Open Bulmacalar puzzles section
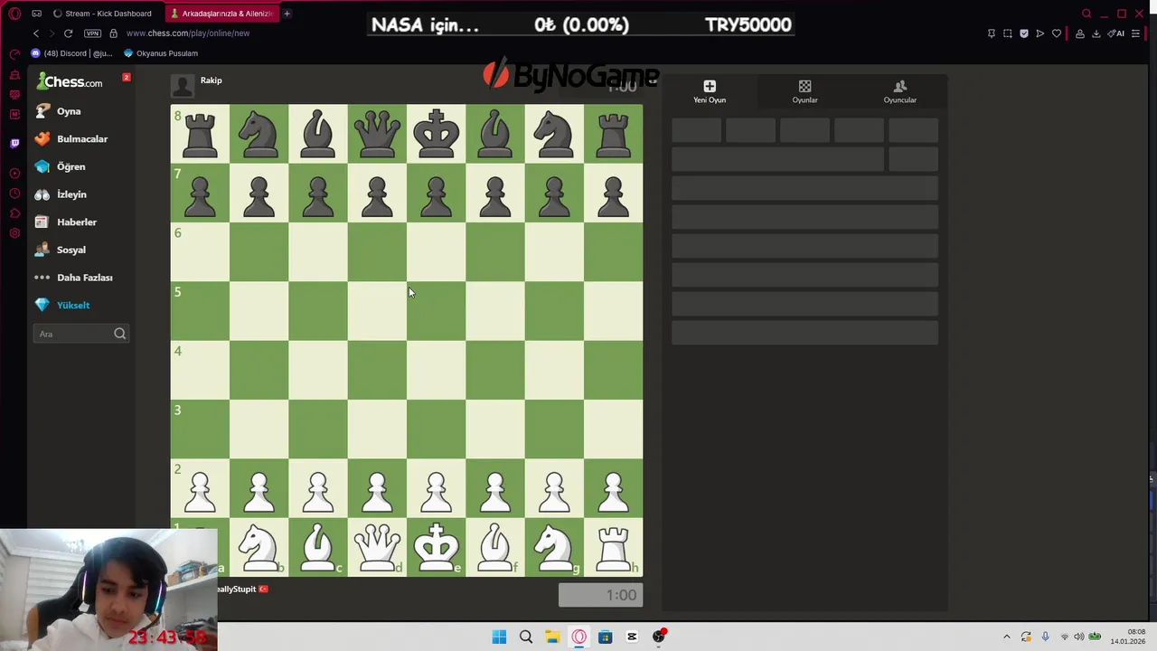This screenshot has width=1157, height=651. pyautogui.click(x=71, y=139)
